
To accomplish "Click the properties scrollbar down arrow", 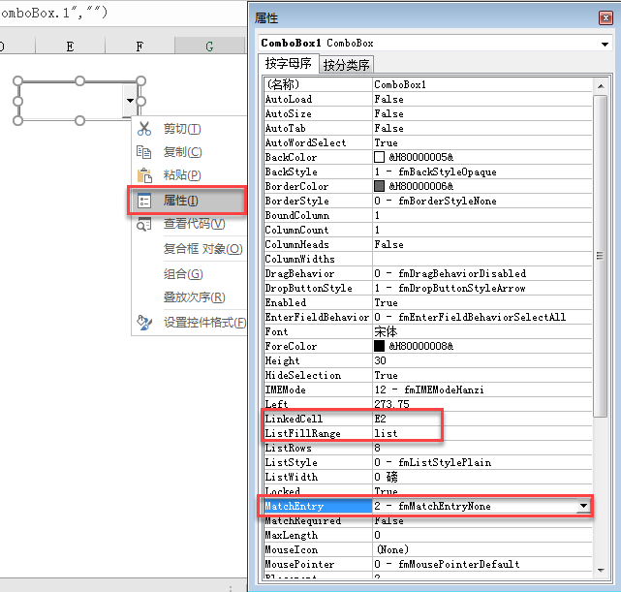I will click(601, 571).
